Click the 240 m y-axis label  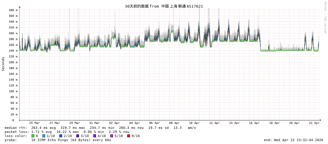pyautogui.click(x=13, y=51)
